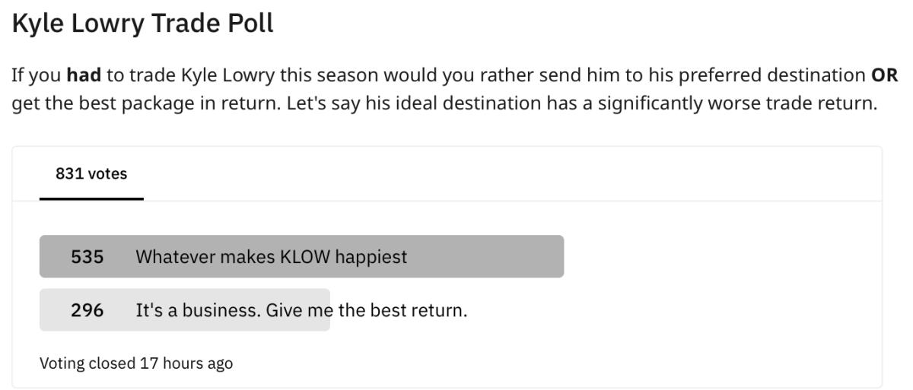Select the "Whatever makes KLOW happiest" option
Image resolution: width=913 pixels, height=390 pixels.
click(271, 257)
